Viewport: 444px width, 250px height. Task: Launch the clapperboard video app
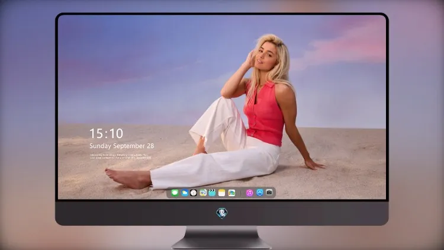click(212, 193)
